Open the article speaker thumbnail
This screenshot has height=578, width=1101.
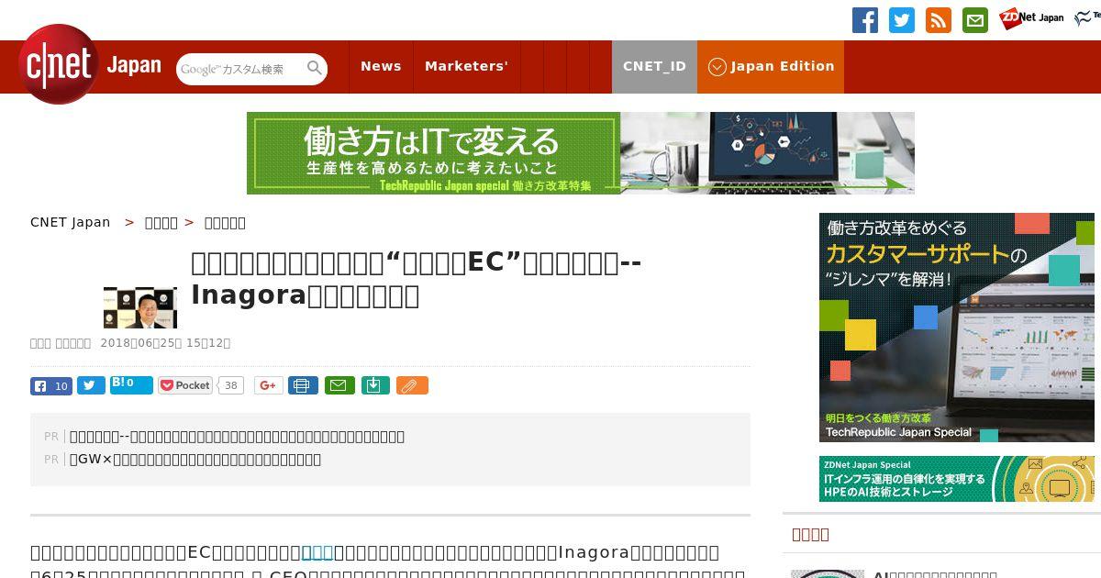click(x=140, y=307)
